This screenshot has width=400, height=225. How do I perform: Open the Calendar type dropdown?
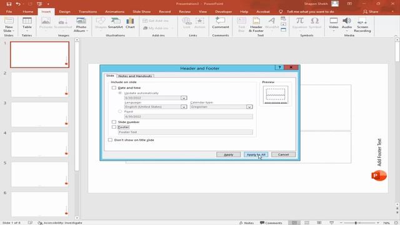tap(249, 107)
